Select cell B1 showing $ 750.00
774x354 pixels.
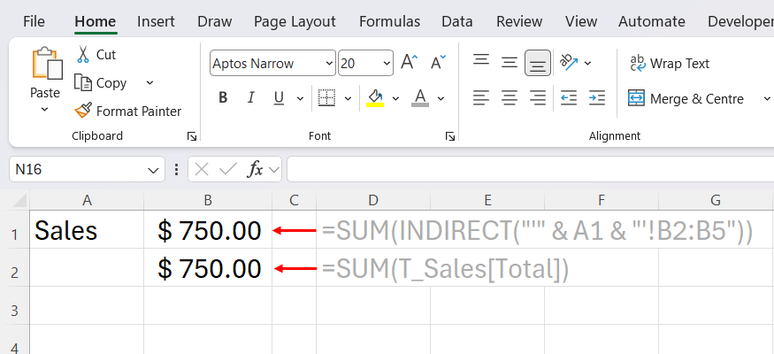point(208,229)
